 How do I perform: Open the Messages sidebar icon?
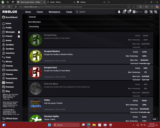4,32
